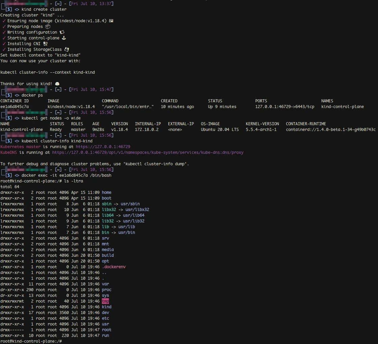Screen dimensions: 378x344
Task: Click the checkmark before Installing CNI
Action: pyautogui.click(x=4, y=44)
